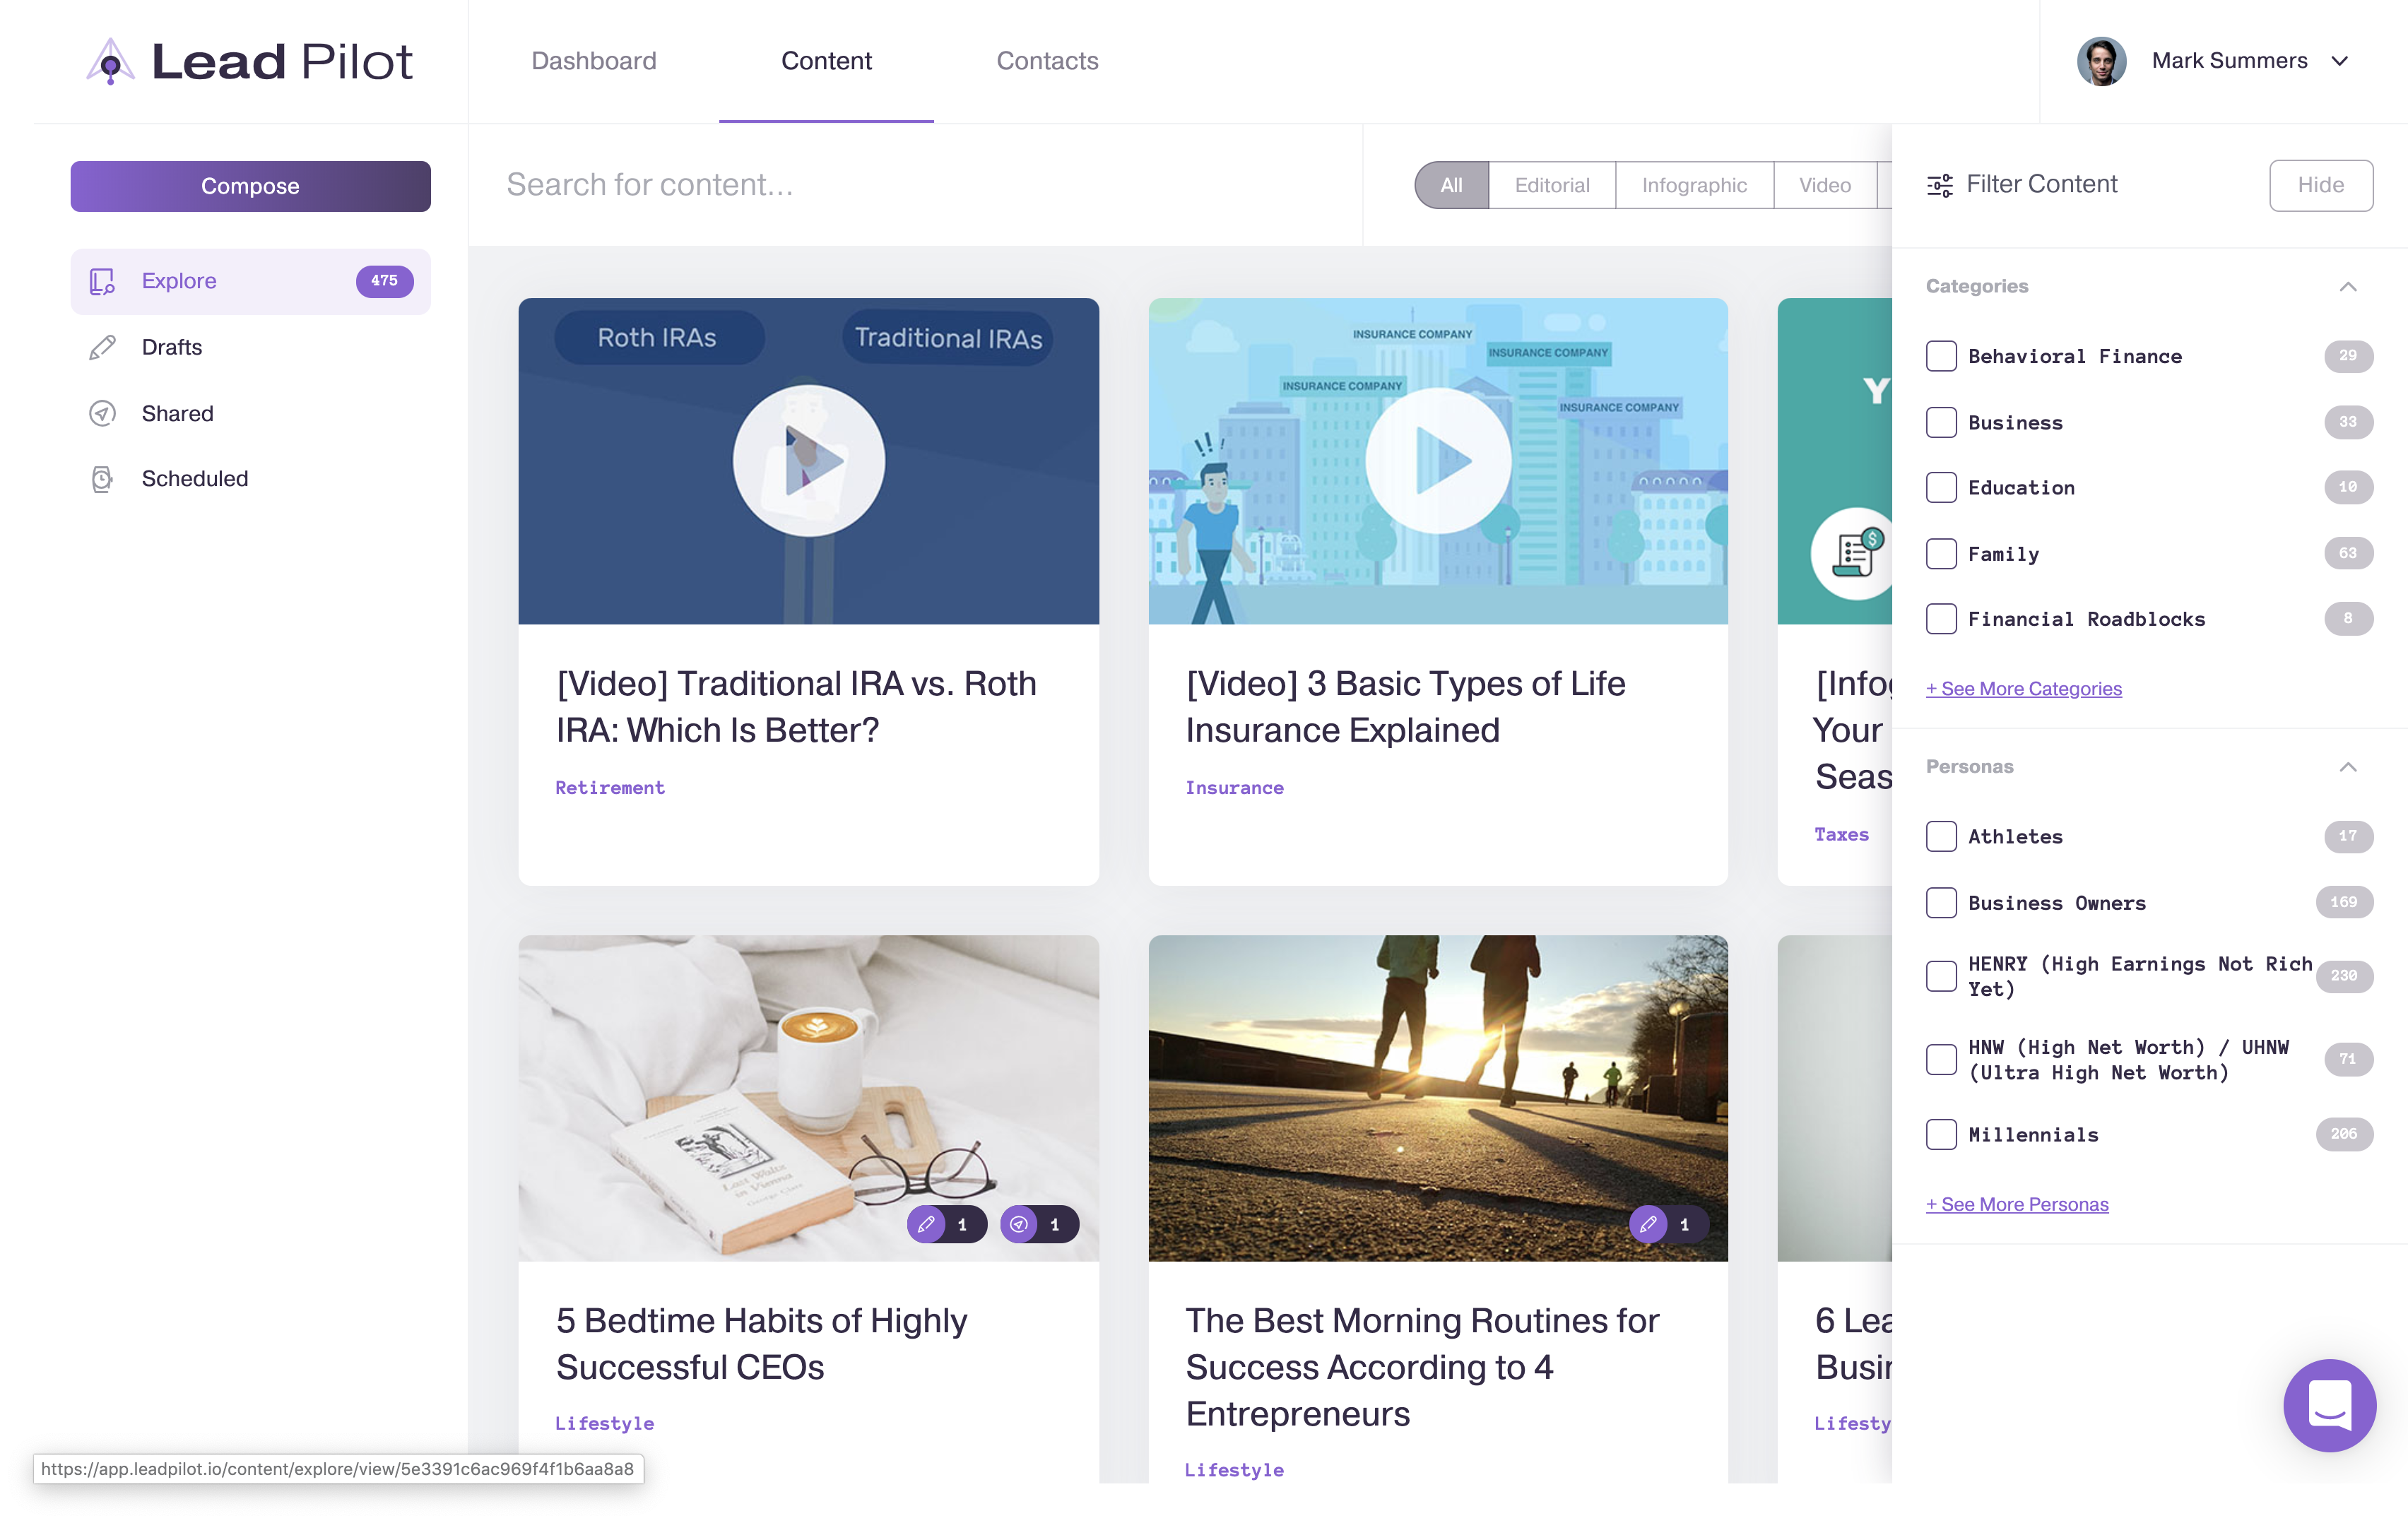Open Mark Summers account dropdown
This screenshot has width=2408, height=1523.
pyautogui.click(x=2339, y=61)
